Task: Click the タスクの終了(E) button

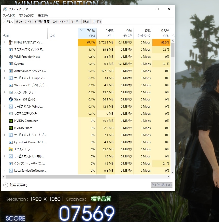Action: (162, 185)
